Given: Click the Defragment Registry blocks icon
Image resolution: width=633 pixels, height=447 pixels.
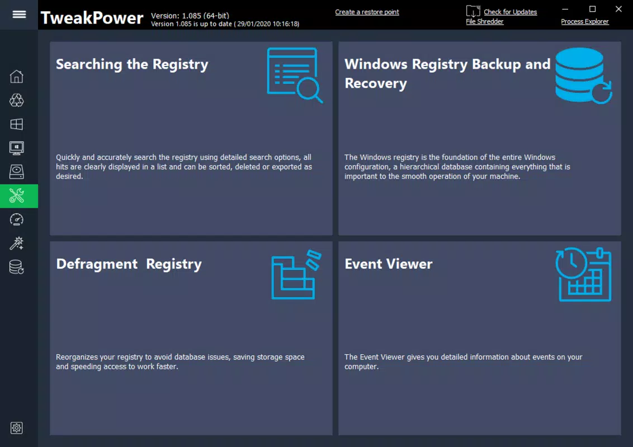Looking at the screenshot, I should tap(296, 274).
